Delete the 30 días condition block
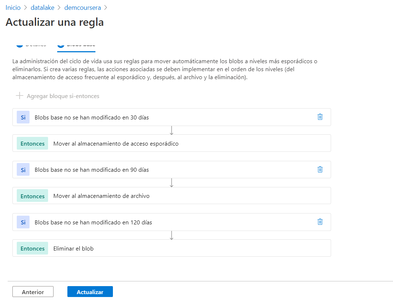The height and width of the screenshot is (301, 393). click(x=320, y=117)
